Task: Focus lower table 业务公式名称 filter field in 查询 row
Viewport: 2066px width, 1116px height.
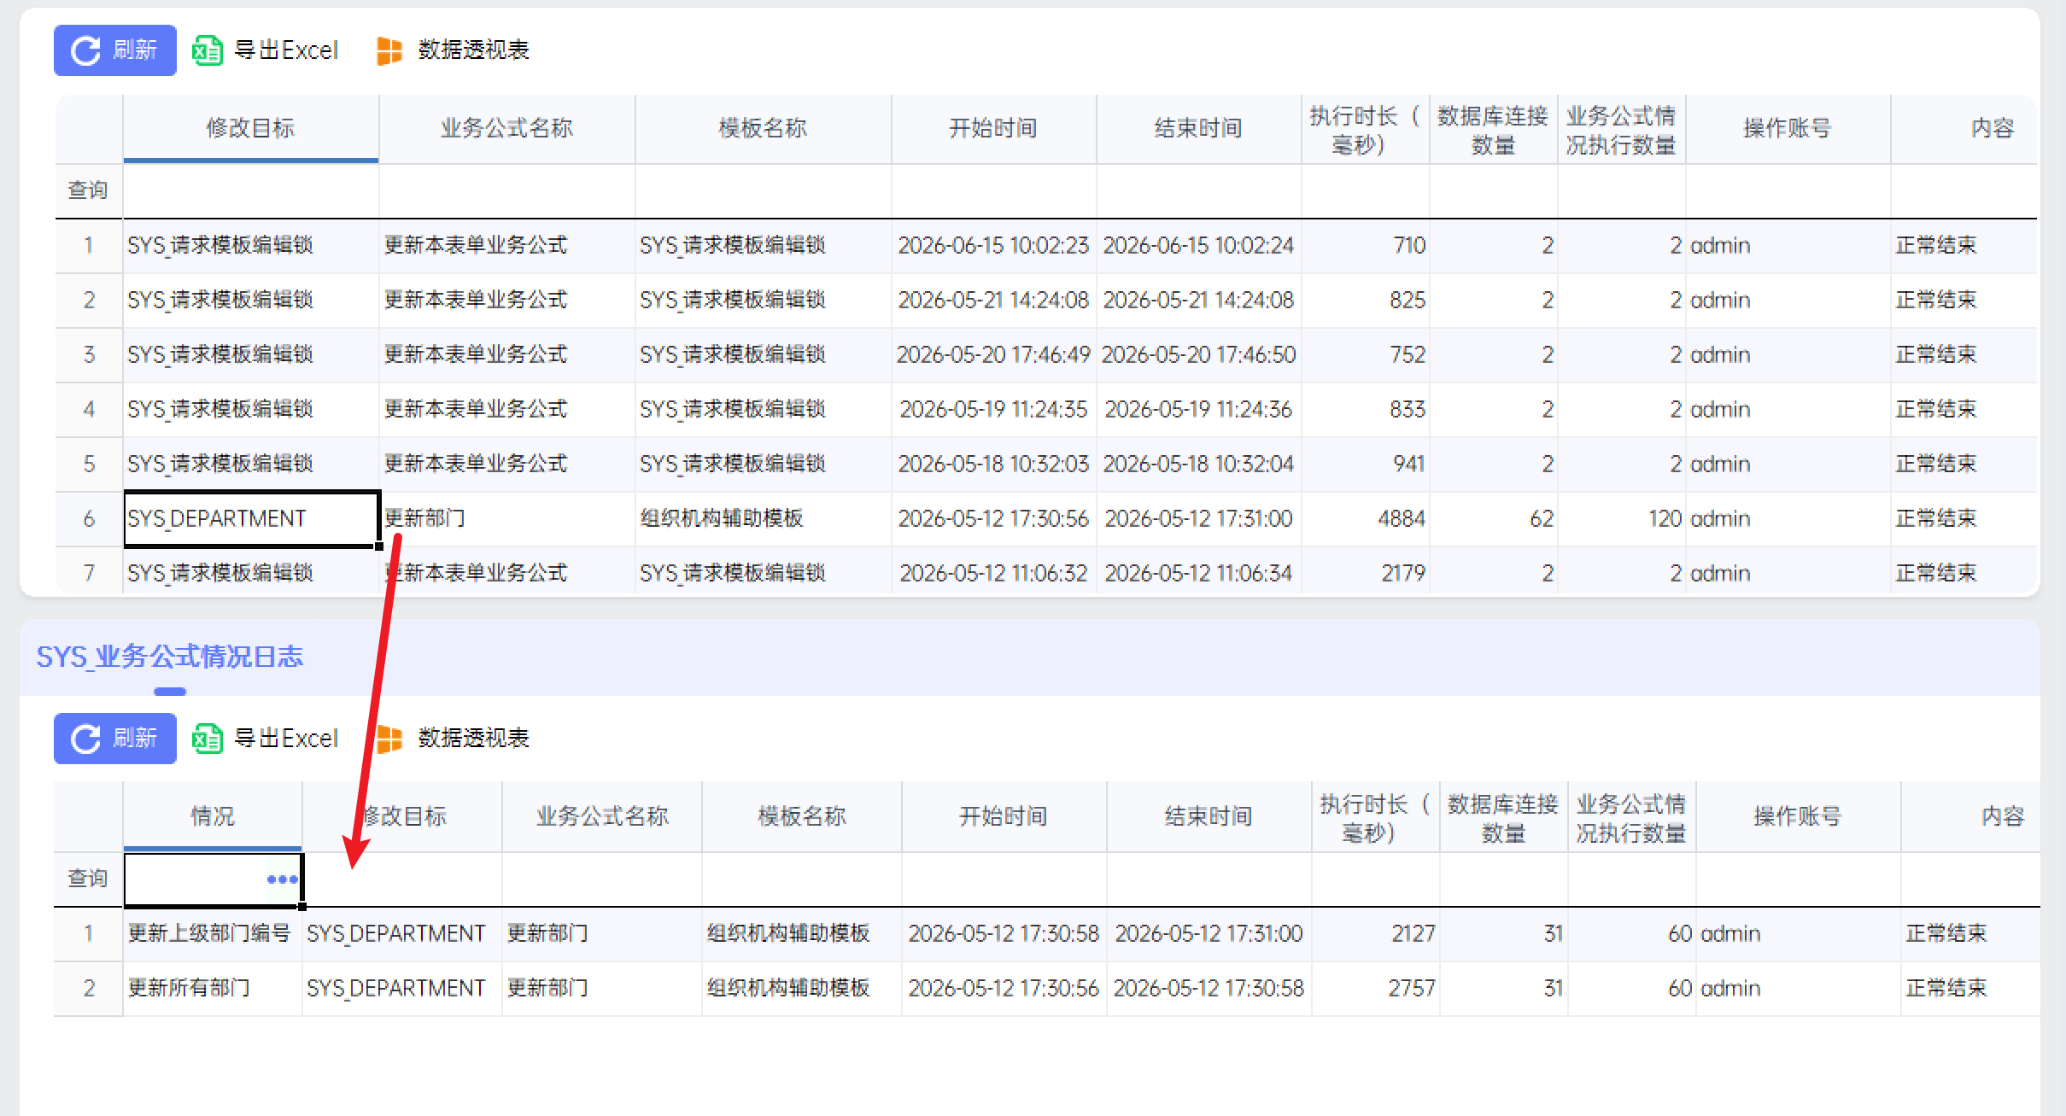Action: coord(602,879)
